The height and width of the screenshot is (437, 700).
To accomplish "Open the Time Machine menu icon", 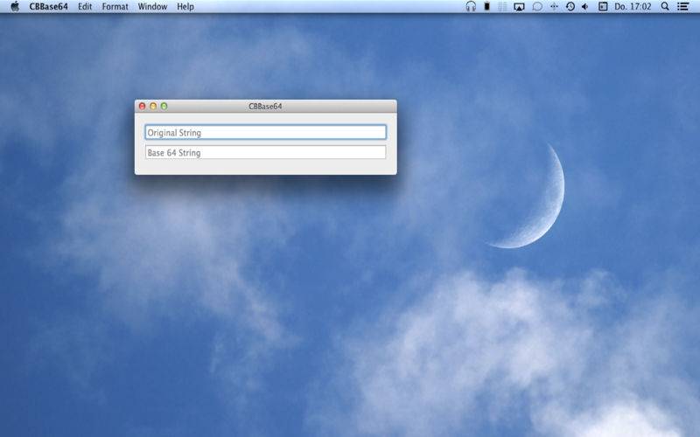I will (570, 6).
